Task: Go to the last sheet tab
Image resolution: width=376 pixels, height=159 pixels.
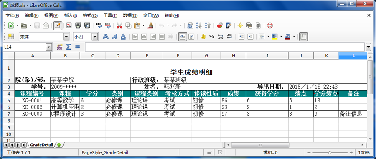Action: click(x=24, y=145)
